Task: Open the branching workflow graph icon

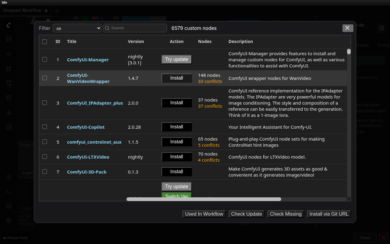Action: 9,83
